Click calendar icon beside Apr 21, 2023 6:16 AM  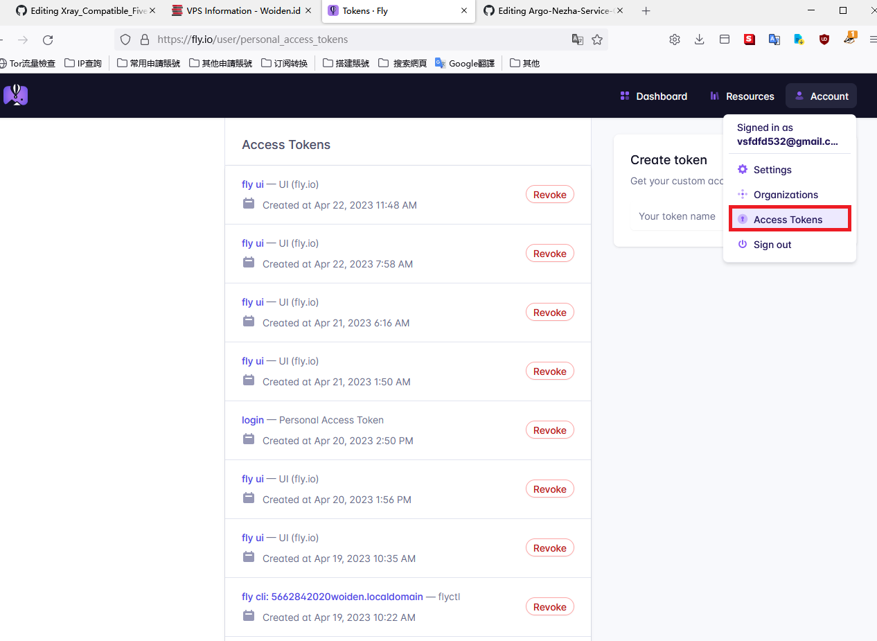(249, 322)
